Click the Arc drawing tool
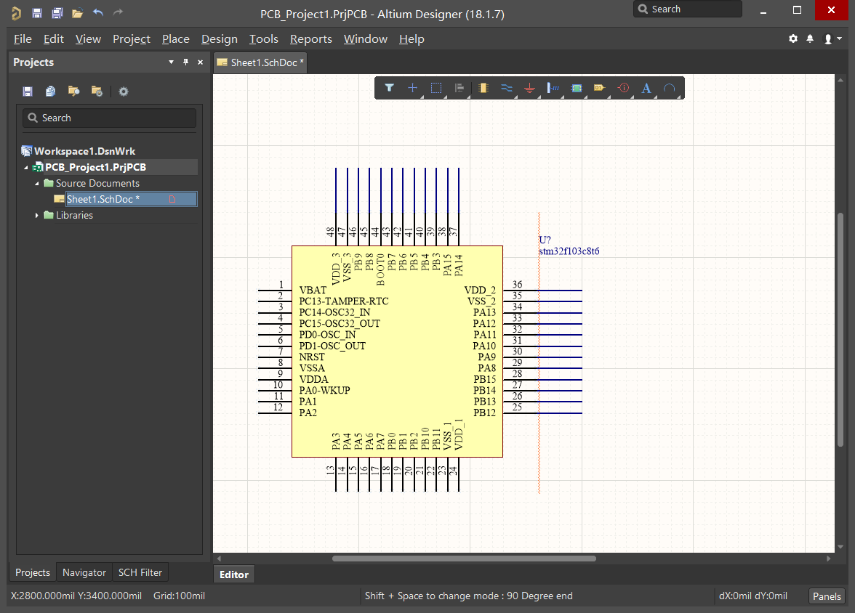 (x=670, y=88)
